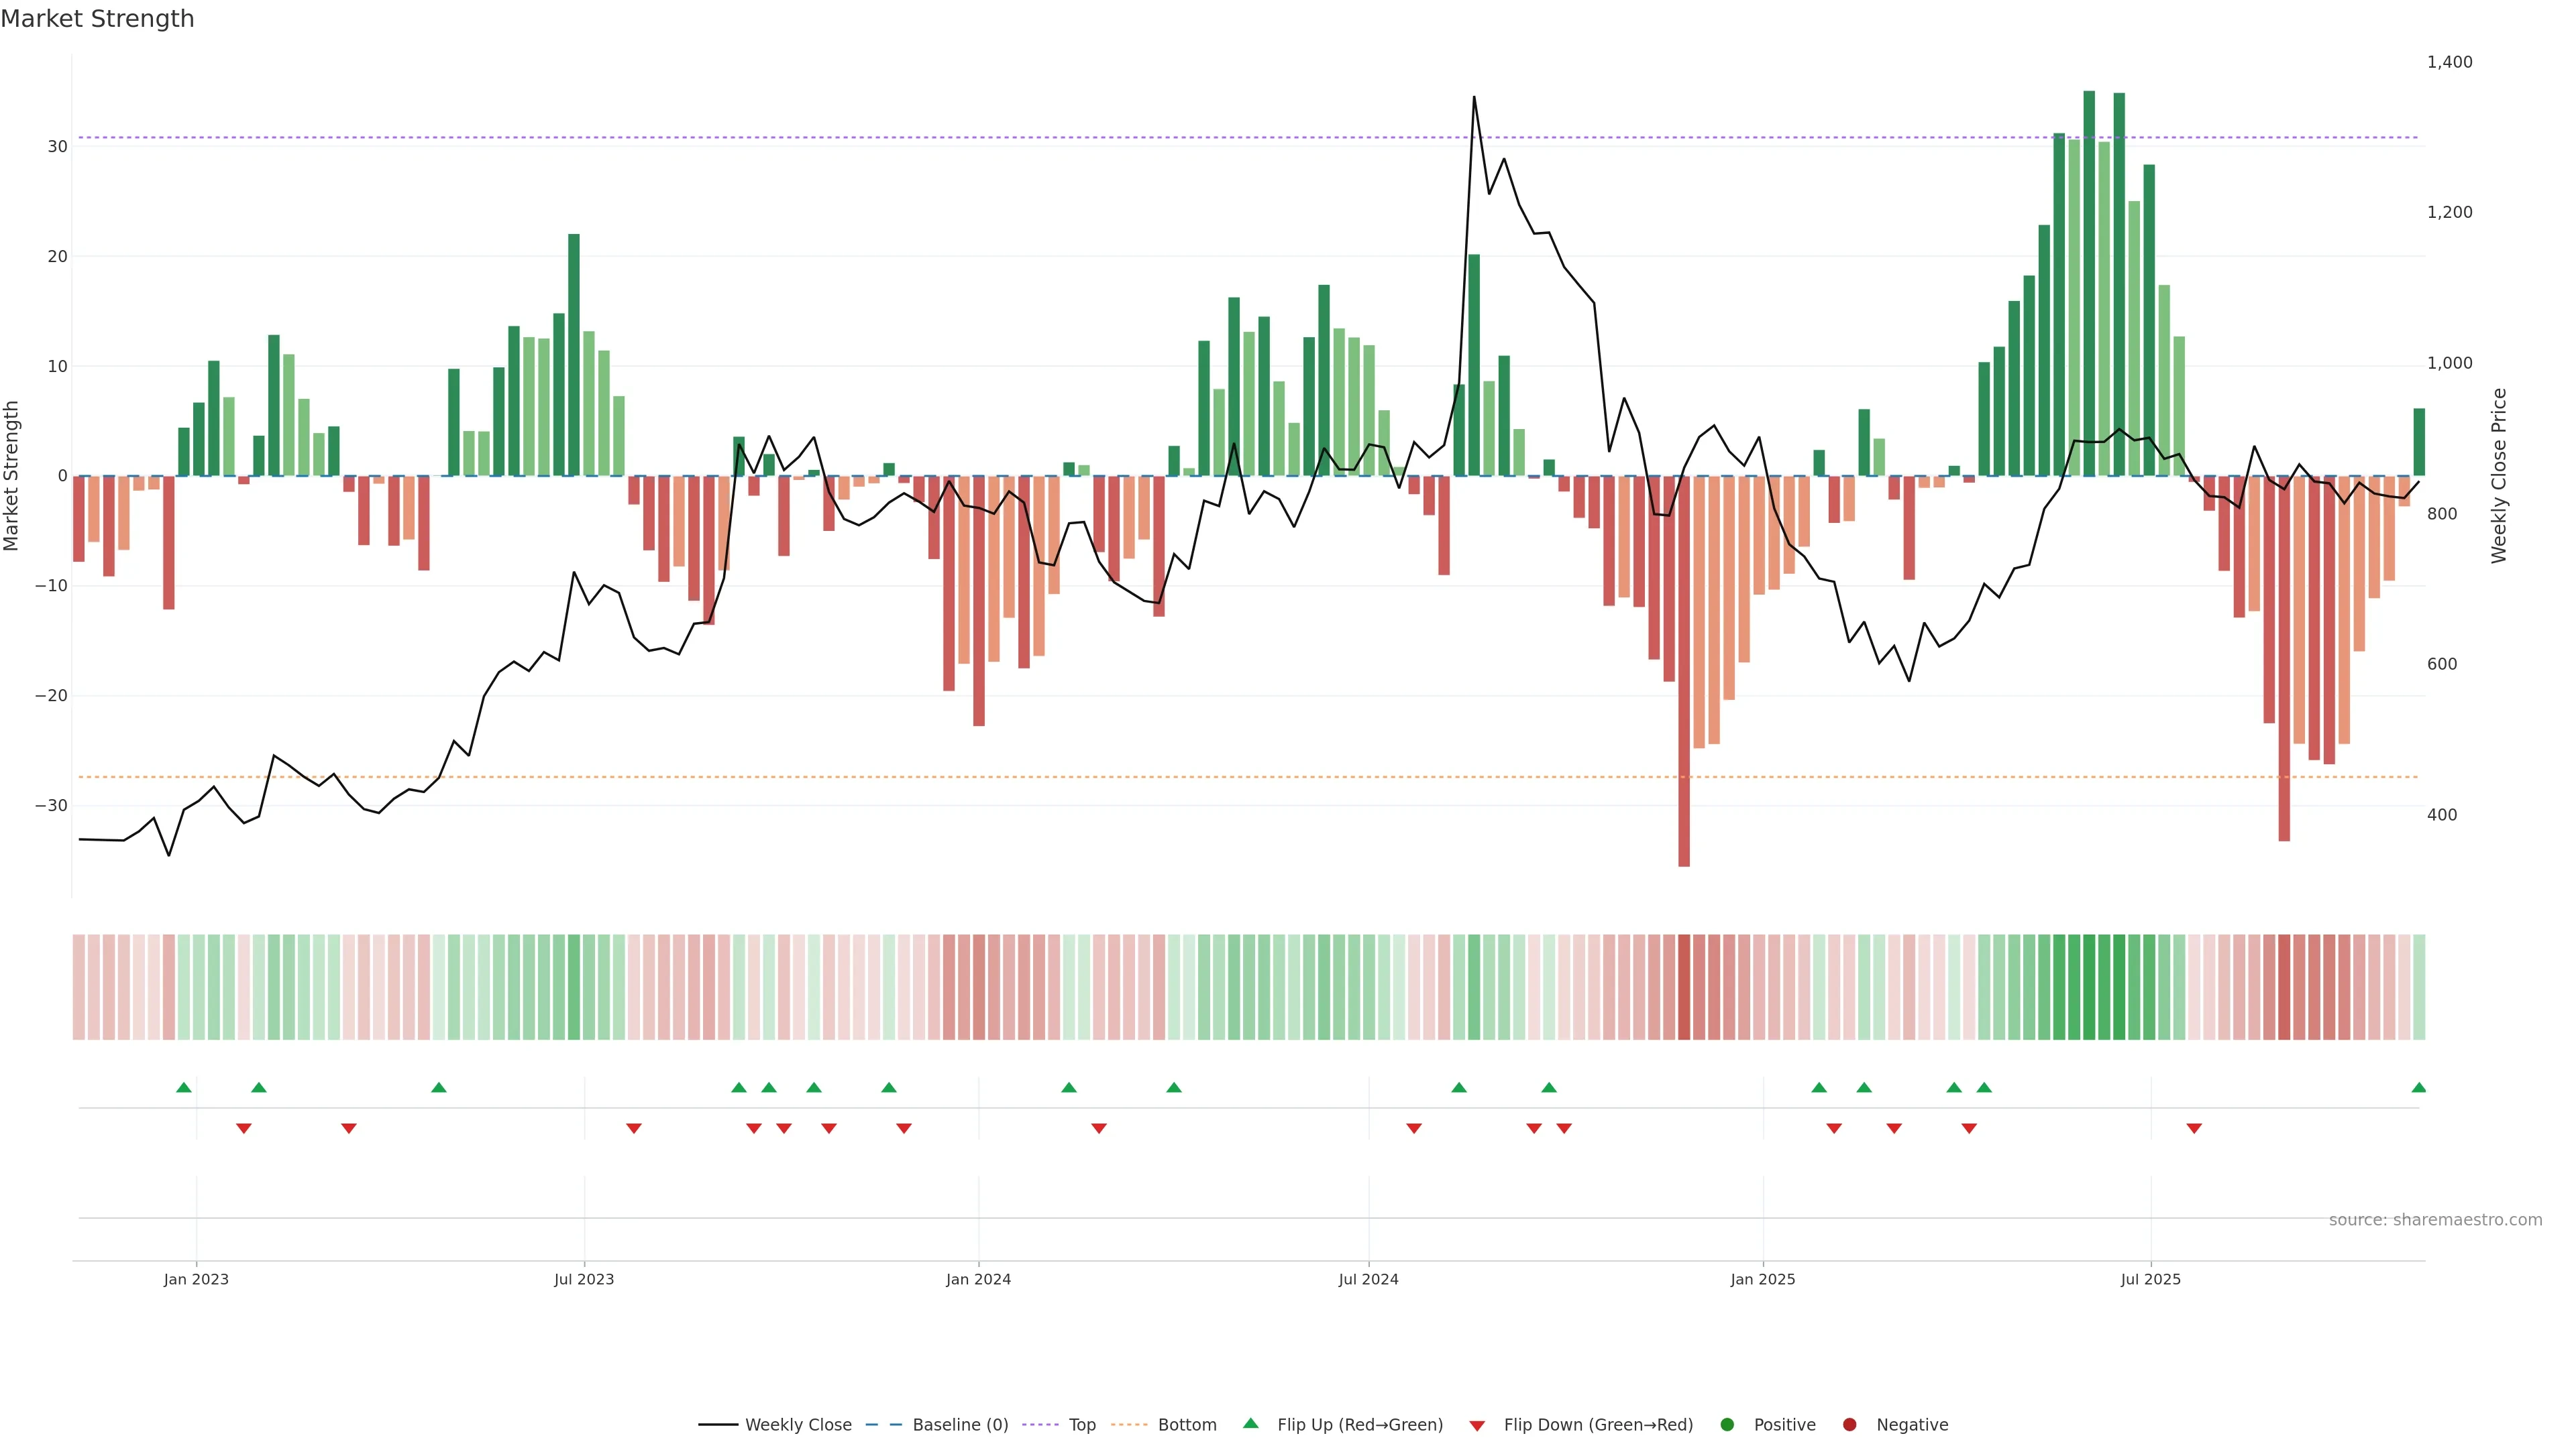Click the Market Strength chart title
2576x1448 pixels.
tap(97, 19)
